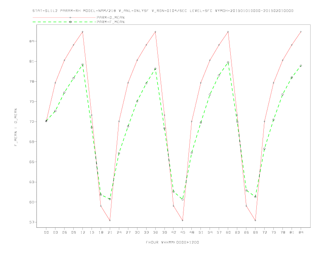
Task: Click x-axis tick label 60
Action: click(x=228, y=232)
